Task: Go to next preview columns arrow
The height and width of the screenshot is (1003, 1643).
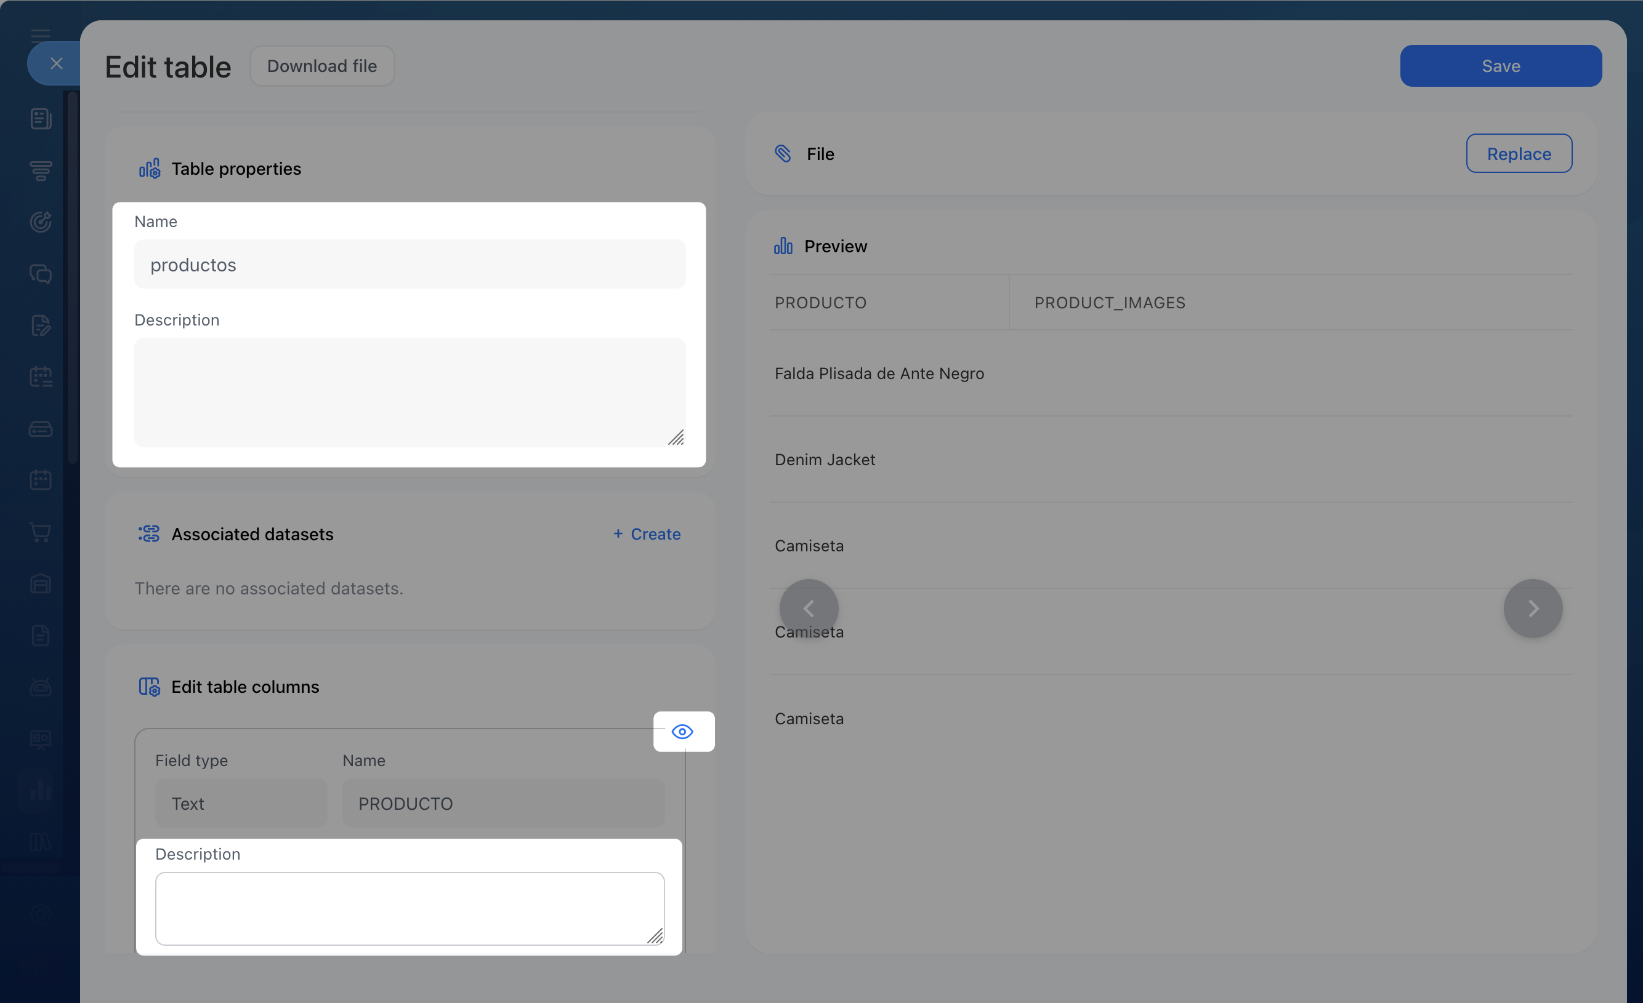Action: (1533, 609)
